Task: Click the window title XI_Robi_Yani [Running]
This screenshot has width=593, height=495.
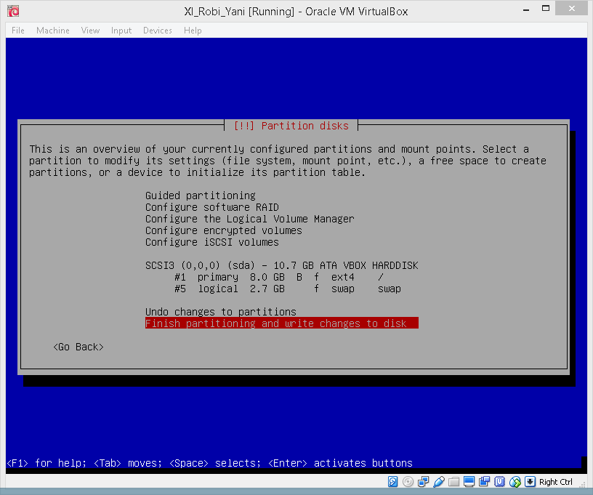Action: [239, 12]
